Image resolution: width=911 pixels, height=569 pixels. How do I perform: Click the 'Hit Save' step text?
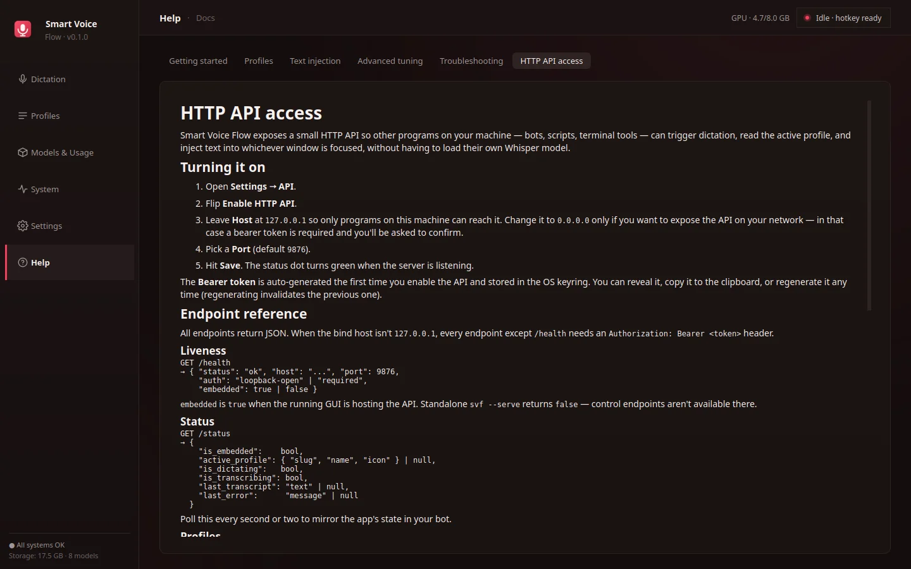[340, 266]
